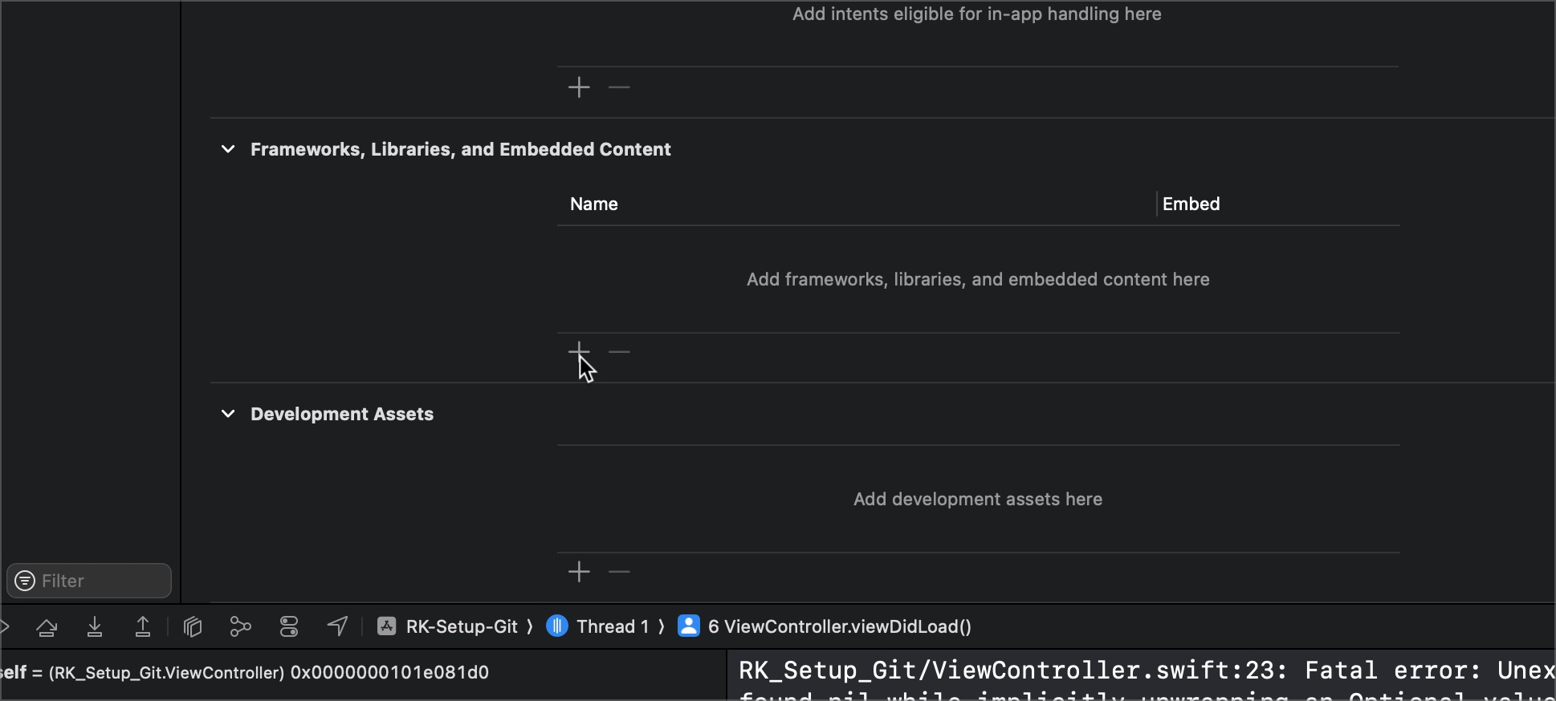Open the 6 ViewController.viewDidLoad() stack frame breadcrumb

click(x=825, y=626)
